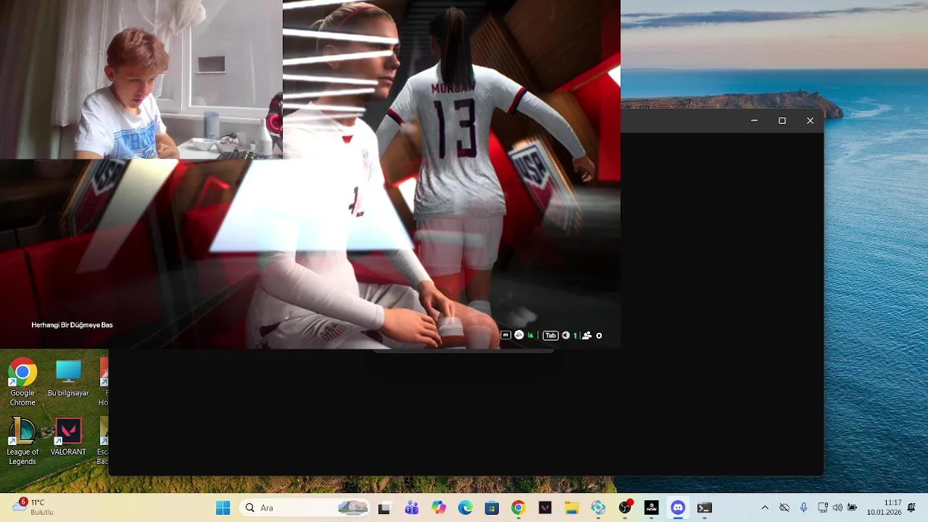Open File Explorer from the taskbar

coord(571,507)
